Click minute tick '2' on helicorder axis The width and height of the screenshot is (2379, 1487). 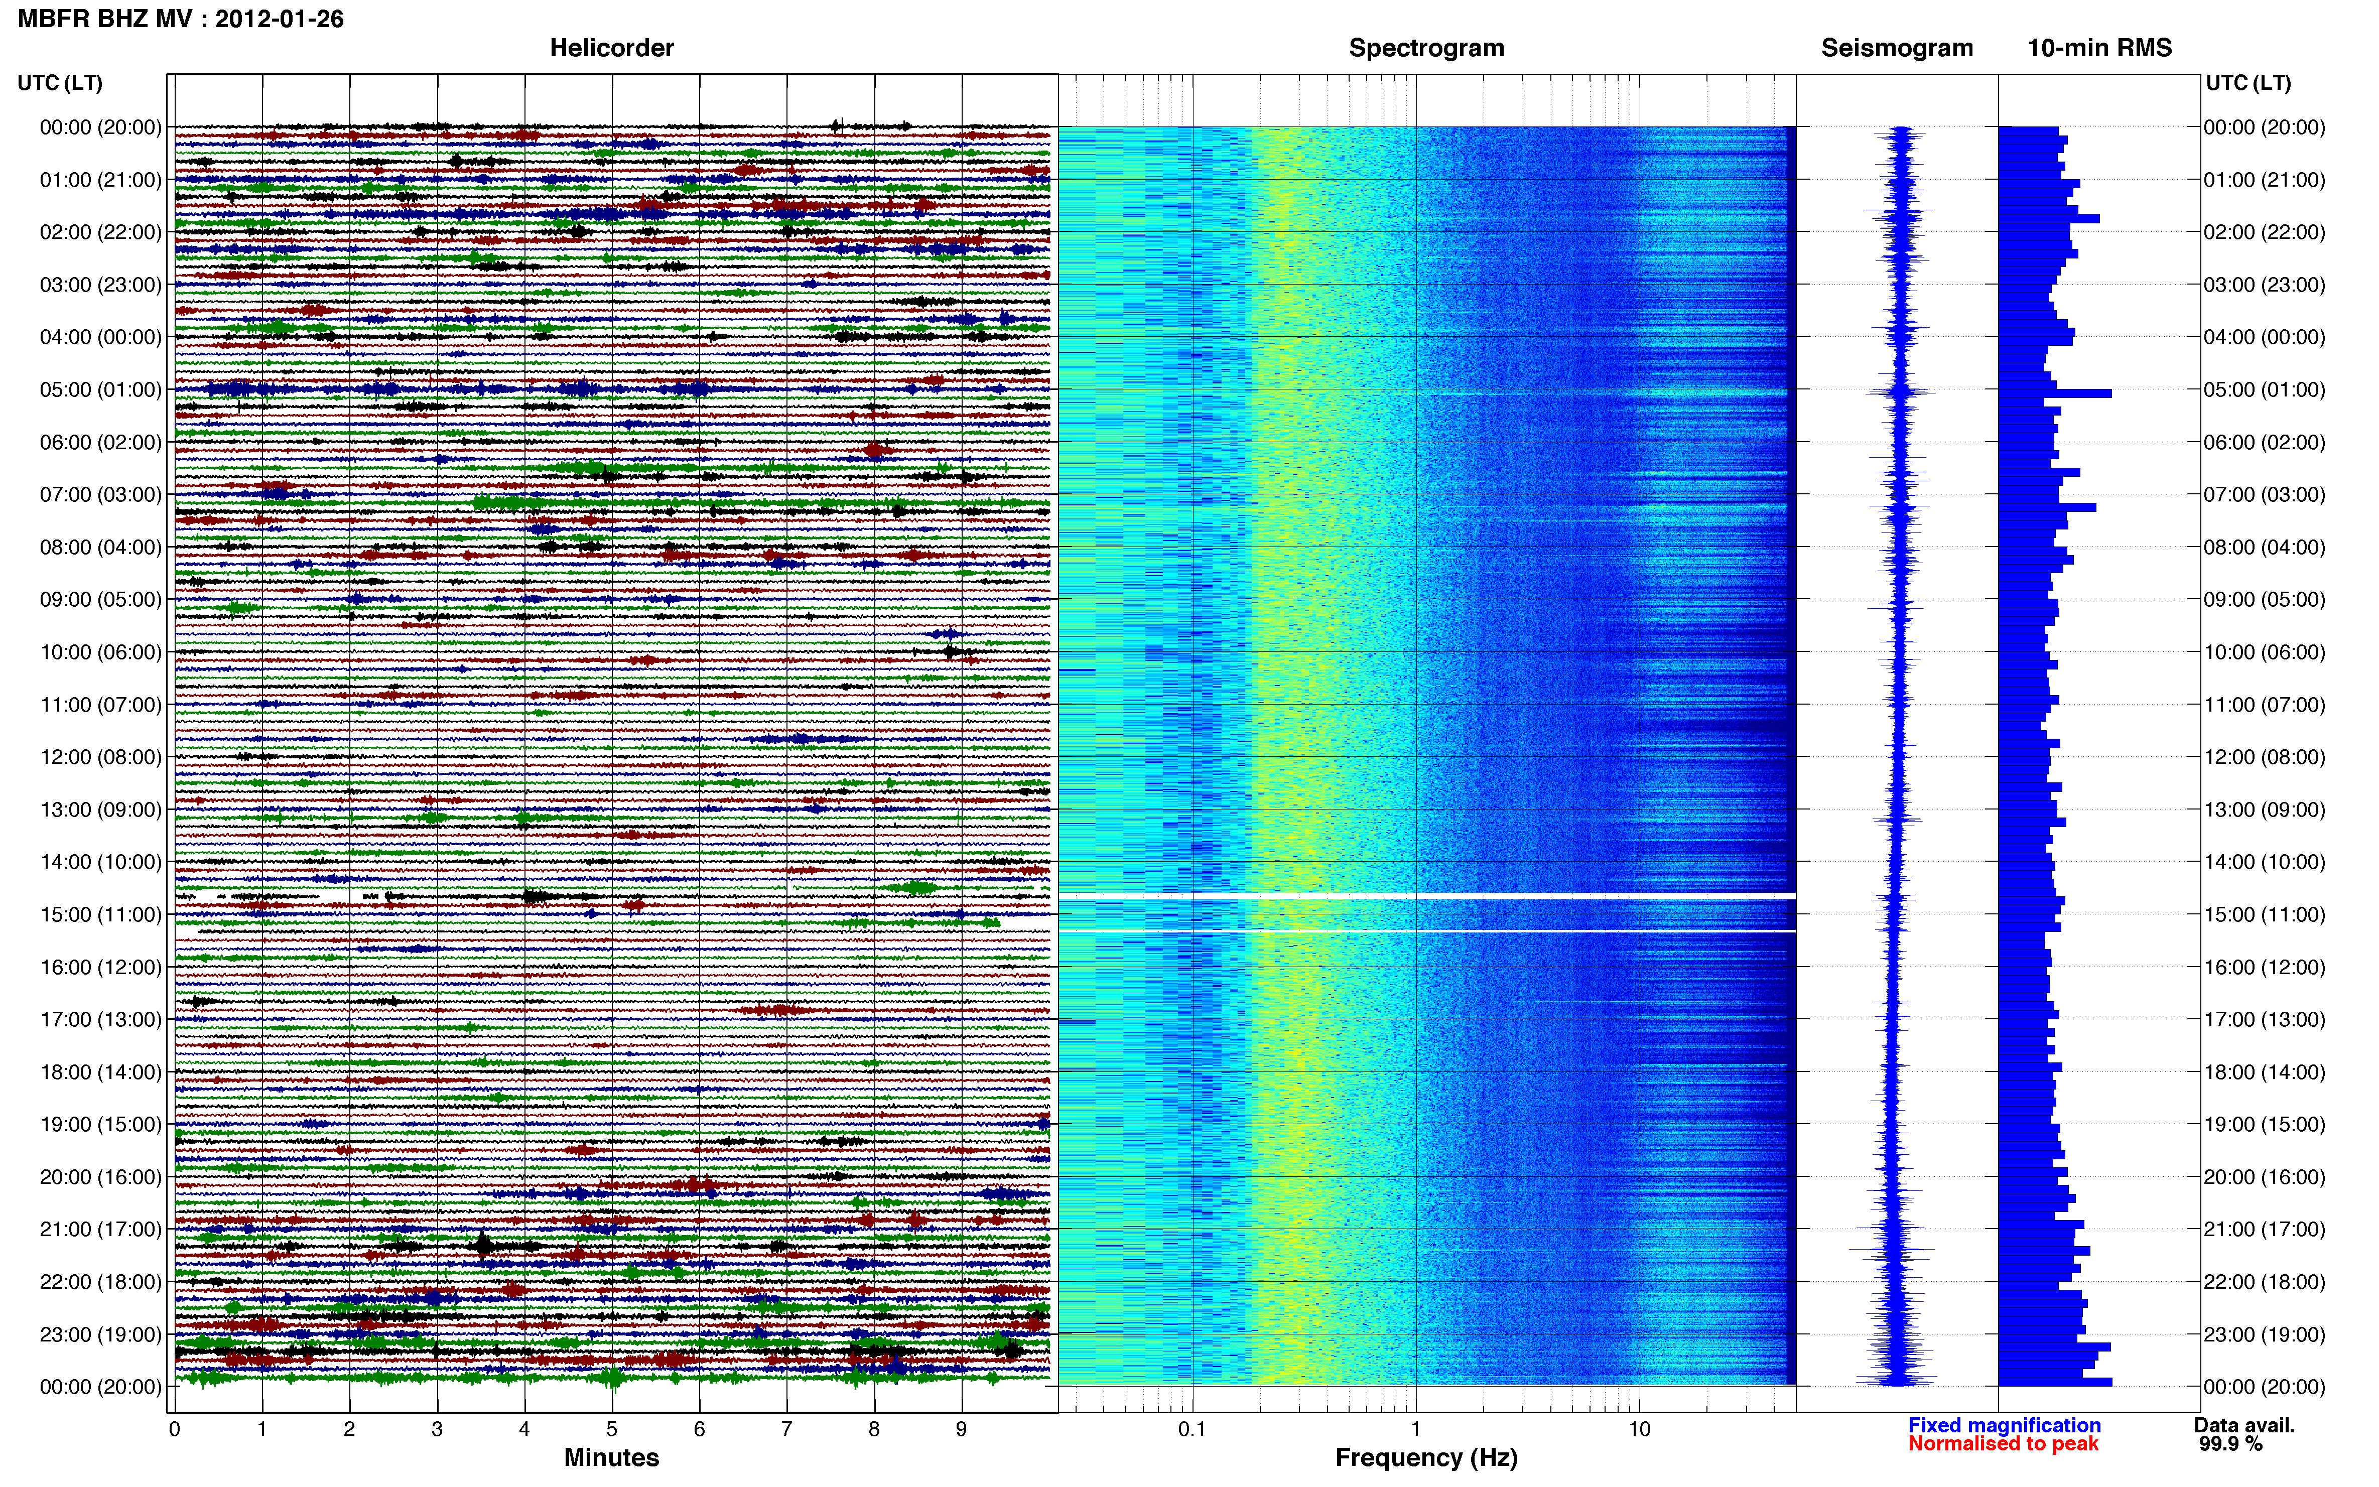tap(349, 1430)
